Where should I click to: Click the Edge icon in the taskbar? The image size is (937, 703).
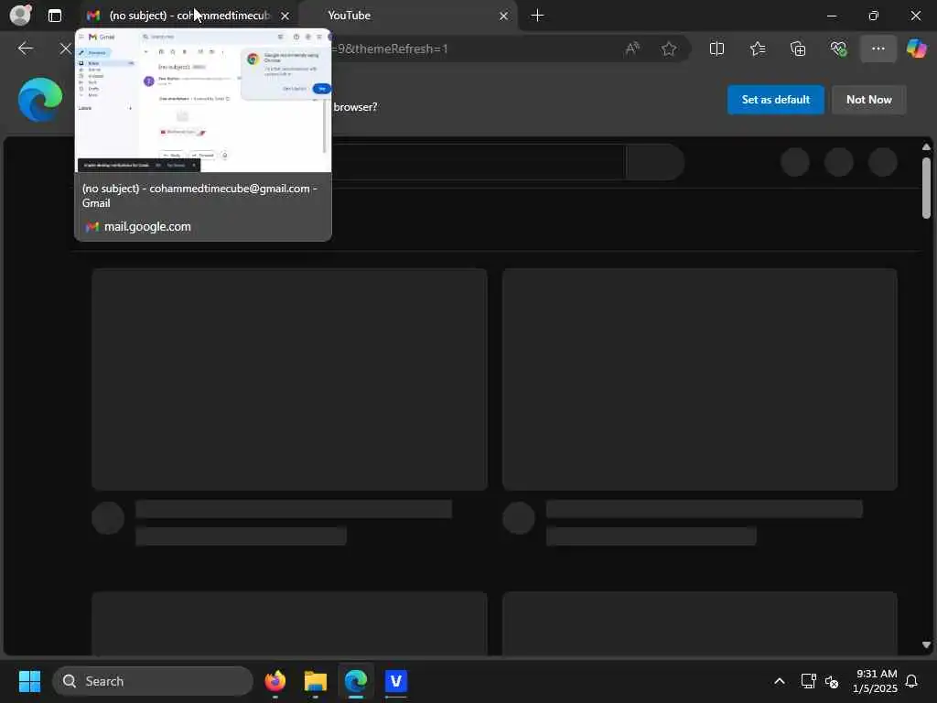pos(356,681)
